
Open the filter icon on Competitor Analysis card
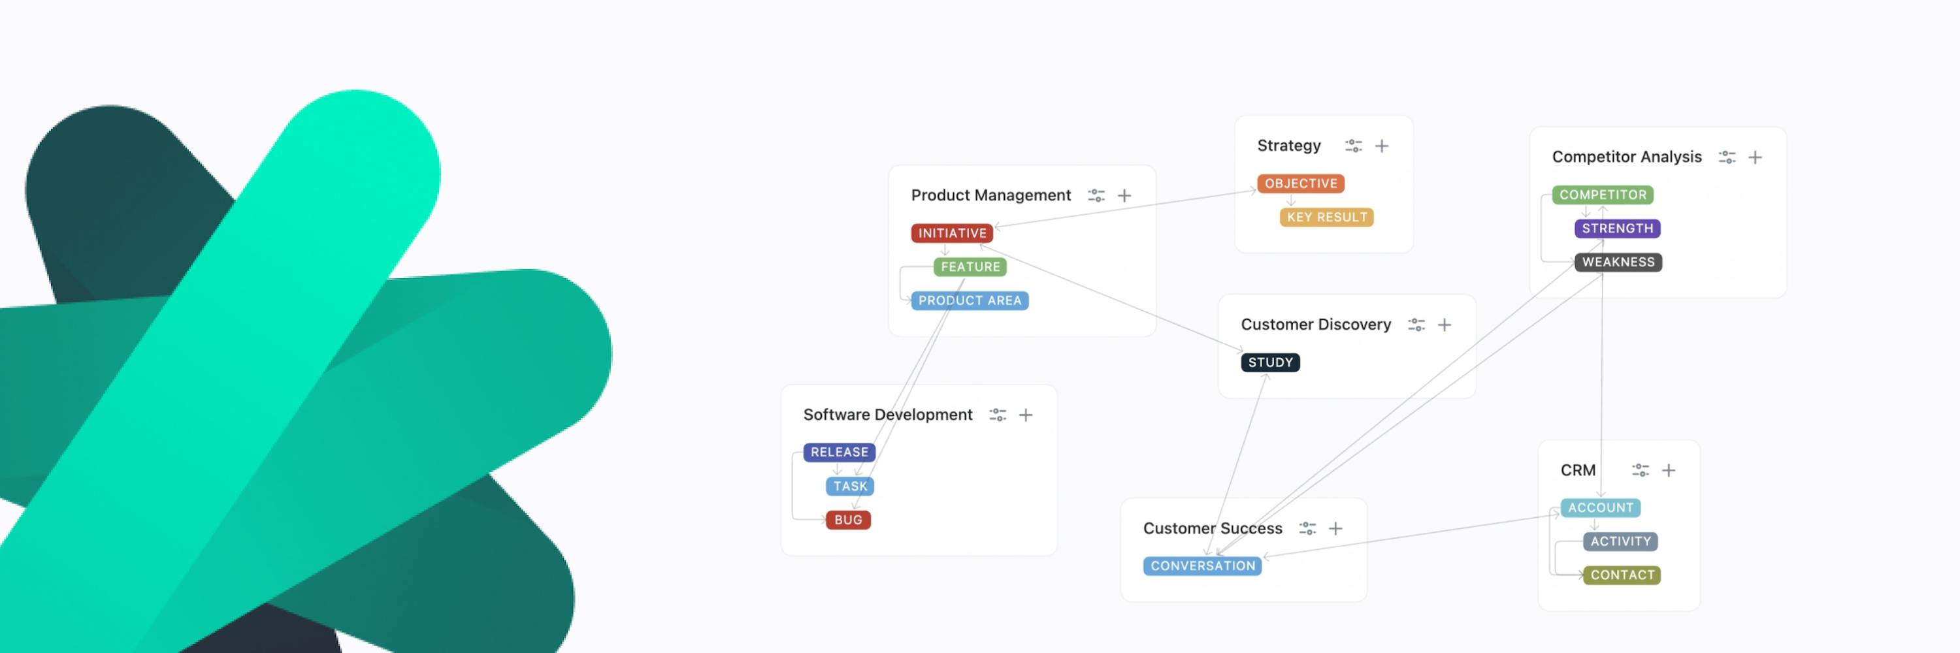click(1727, 157)
